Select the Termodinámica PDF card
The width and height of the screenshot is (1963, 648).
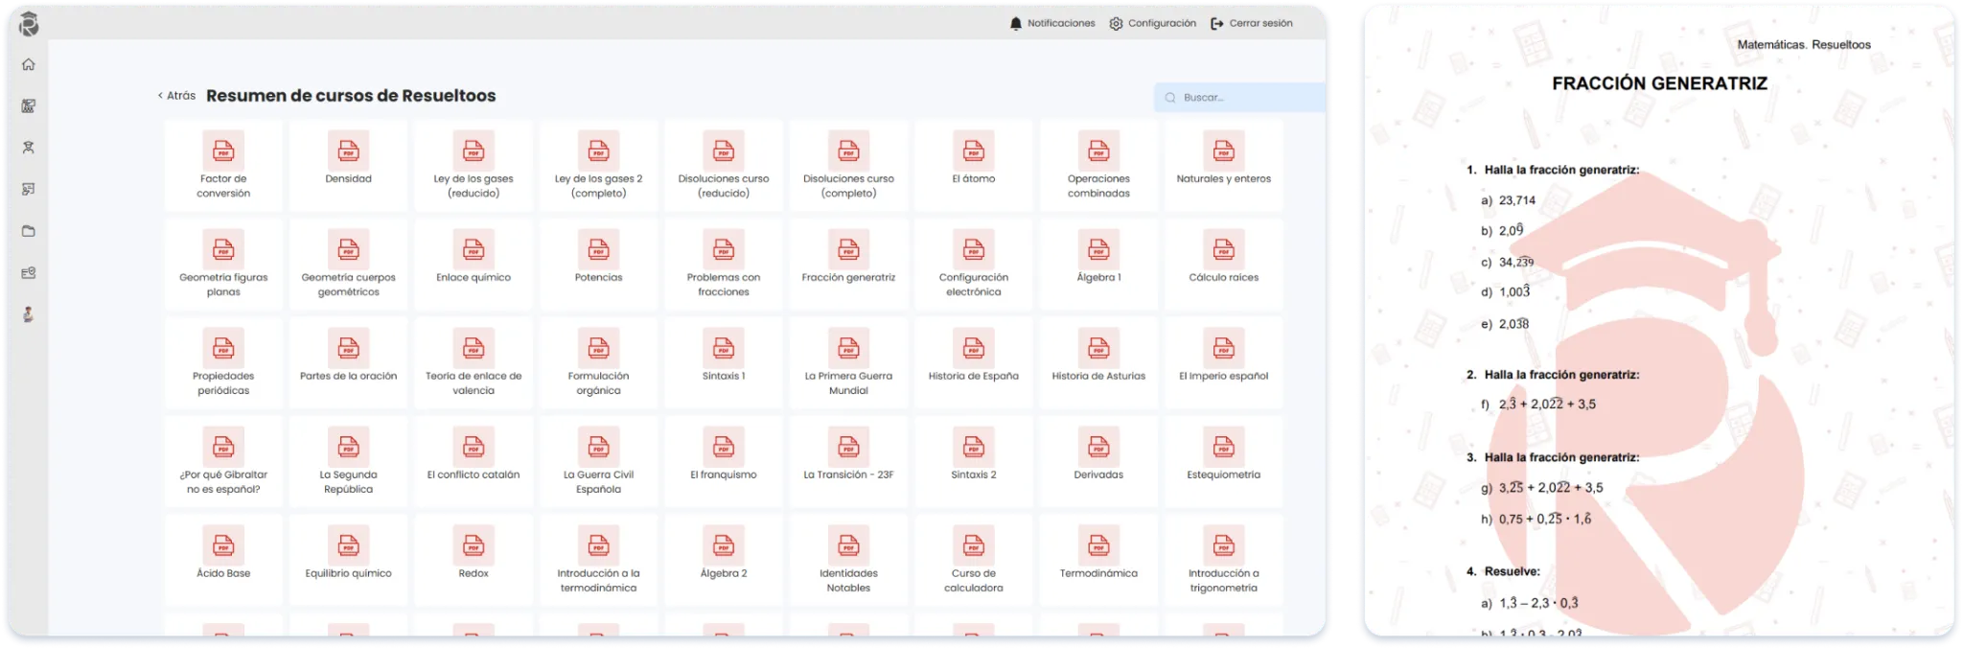click(x=1098, y=556)
